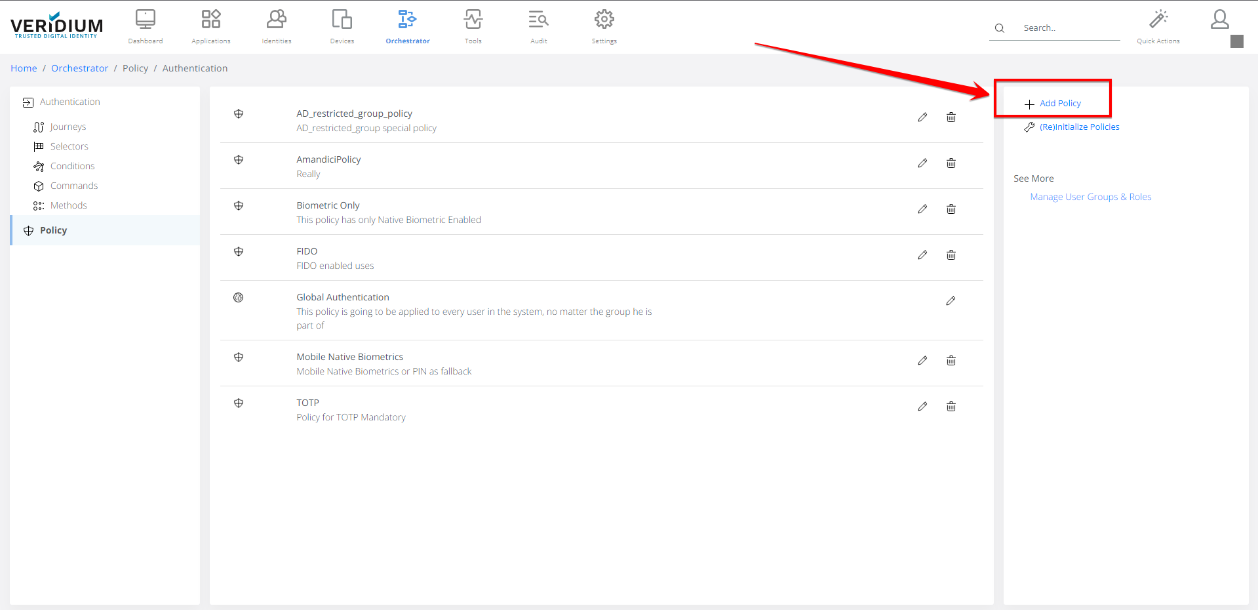Click the edit pencil for AD_restricted_group_policy

point(922,117)
